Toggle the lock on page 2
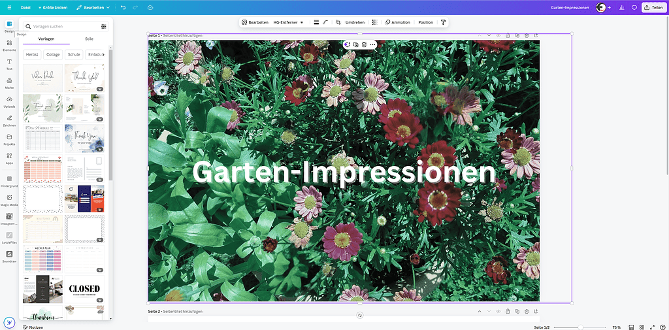Image resolution: width=669 pixels, height=330 pixels. (x=507, y=312)
